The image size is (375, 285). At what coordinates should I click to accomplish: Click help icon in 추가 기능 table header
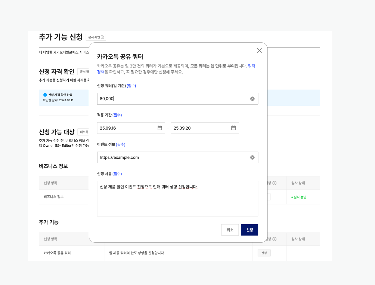pos(274,239)
